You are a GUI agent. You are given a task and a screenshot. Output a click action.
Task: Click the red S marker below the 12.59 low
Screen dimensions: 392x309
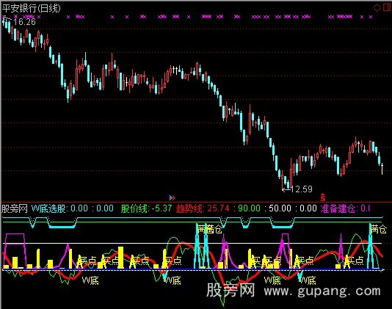pyautogui.click(x=323, y=197)
